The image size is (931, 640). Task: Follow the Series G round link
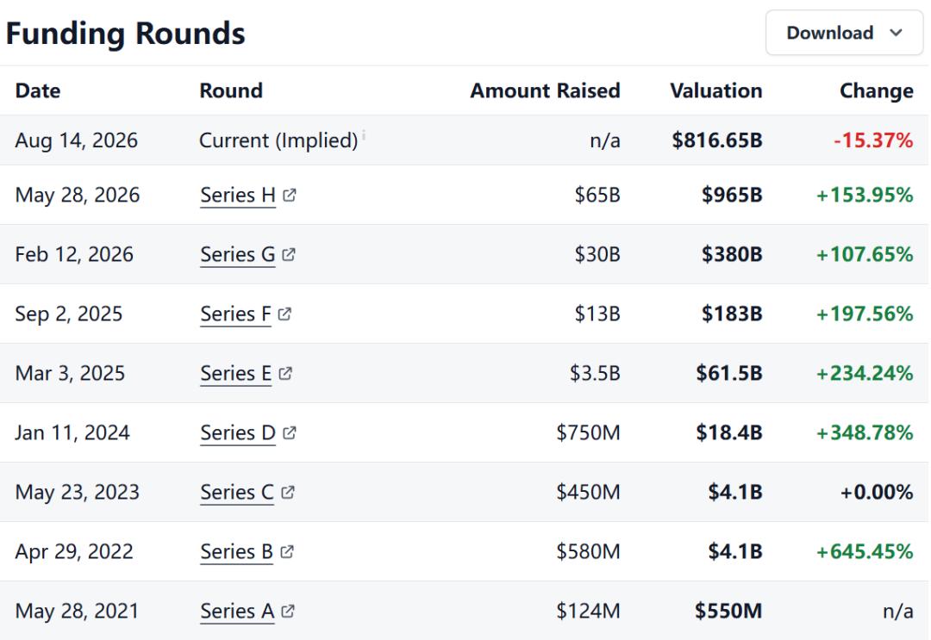coord(238,254)
